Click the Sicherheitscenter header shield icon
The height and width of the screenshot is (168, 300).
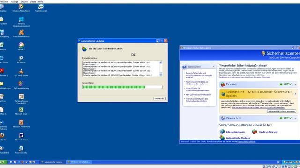pyautogui.click(x=263, y=53)
